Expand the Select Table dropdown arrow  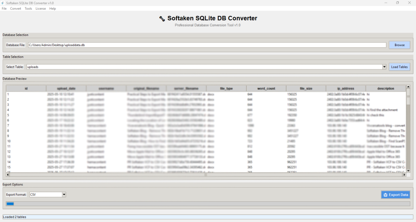(384, 67)
